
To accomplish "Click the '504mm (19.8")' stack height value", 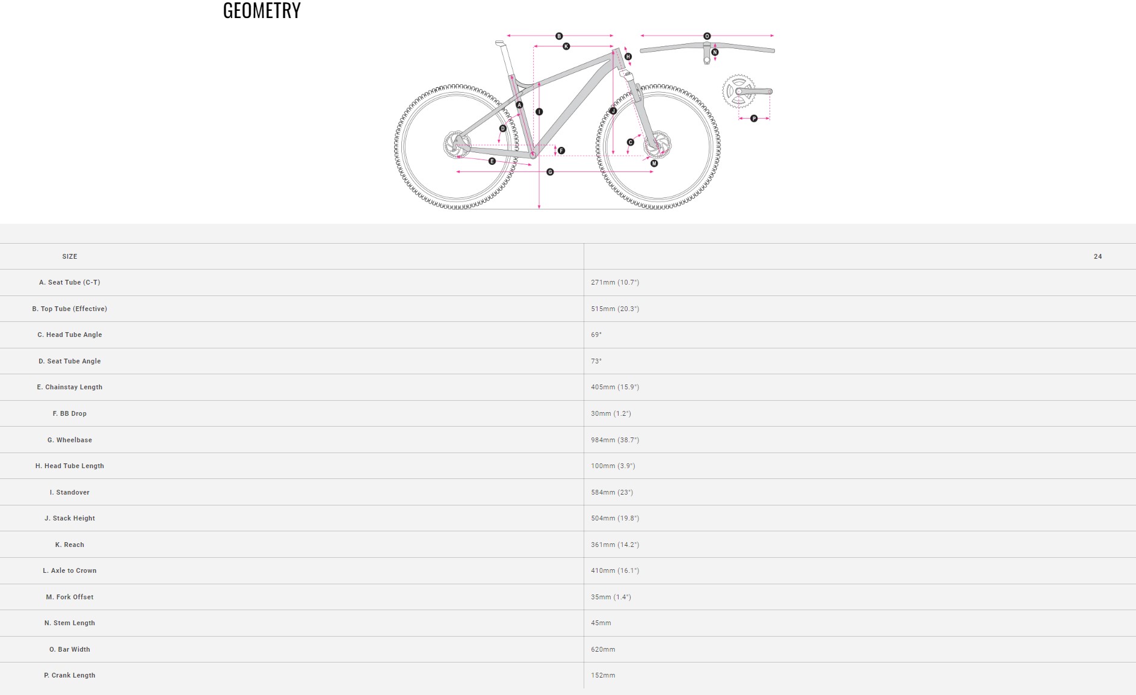I will coord(615,518).
